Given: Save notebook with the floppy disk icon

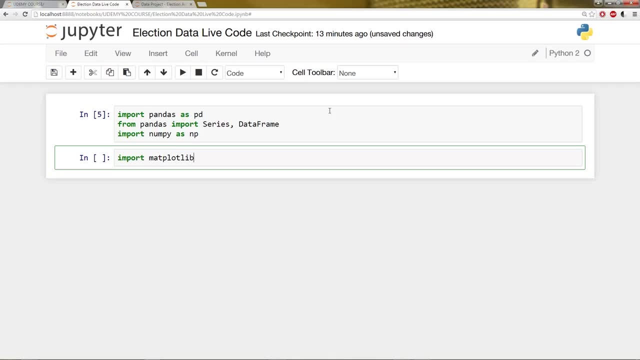Looking at the screenshot, I should coord(54,72).
